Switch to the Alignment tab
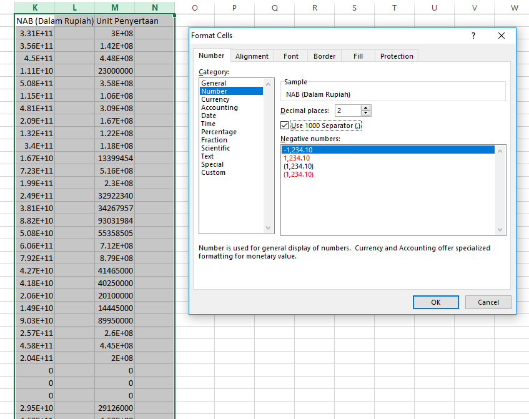 click(x=252, y=56)
